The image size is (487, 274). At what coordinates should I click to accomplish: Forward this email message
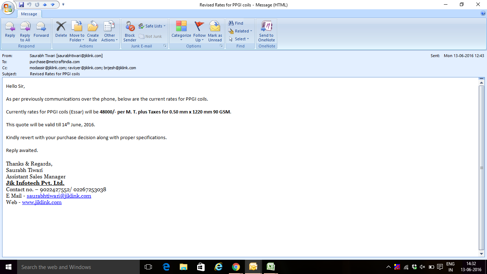tap(41, 30)
